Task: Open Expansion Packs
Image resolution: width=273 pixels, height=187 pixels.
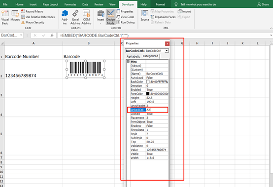Action: click(x=163, y=17)
